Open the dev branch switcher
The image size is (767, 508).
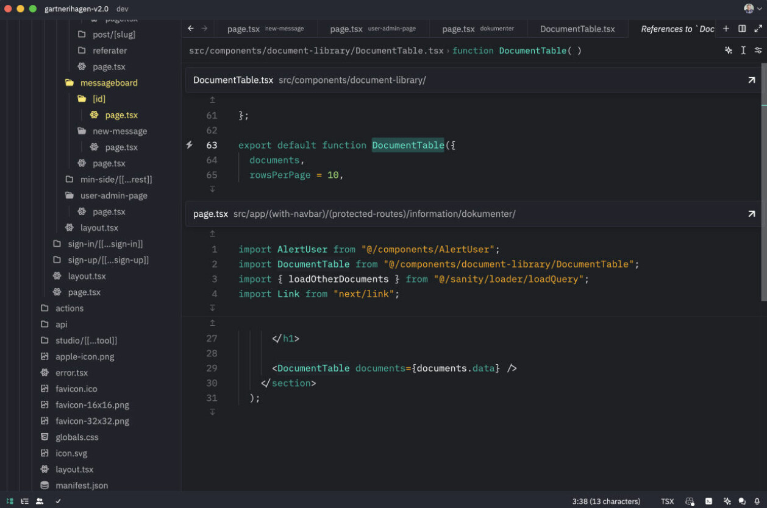pos(122,9)
